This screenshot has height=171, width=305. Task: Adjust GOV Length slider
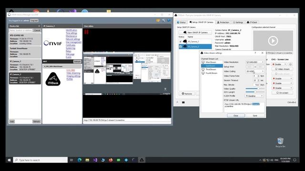[255, 92]
